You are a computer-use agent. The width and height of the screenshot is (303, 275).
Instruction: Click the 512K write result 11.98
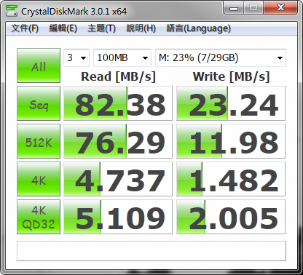coord(231,141)
